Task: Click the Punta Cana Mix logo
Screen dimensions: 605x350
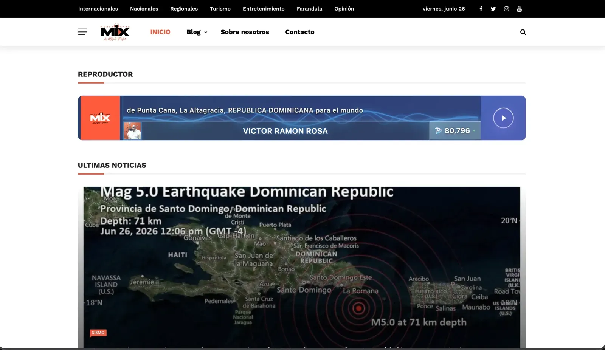Action: [115, 32]
